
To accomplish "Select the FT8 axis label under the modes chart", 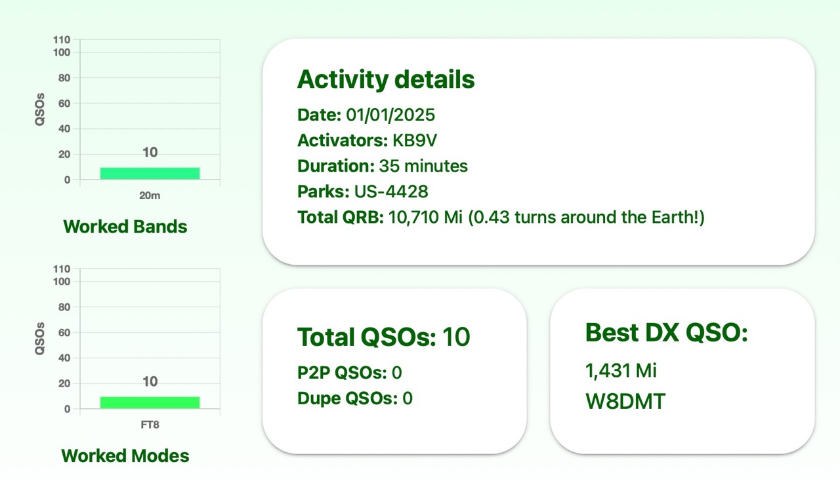I will 150,425.
